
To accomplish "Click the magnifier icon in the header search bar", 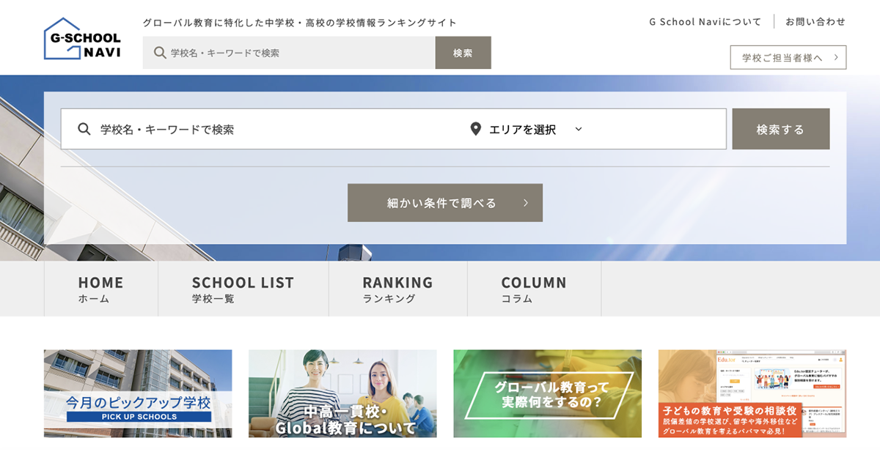I will tap(157, 52).
